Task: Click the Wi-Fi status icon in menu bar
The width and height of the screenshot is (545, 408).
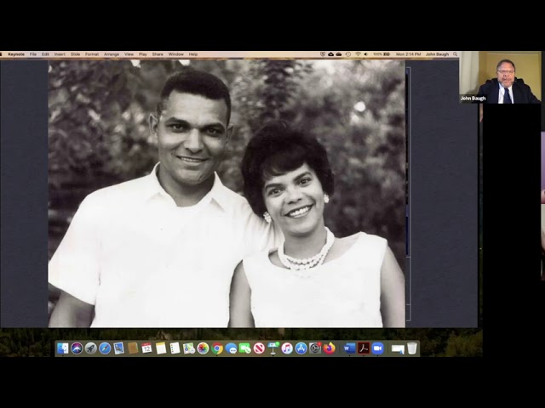Action: [x=358, y=54]
